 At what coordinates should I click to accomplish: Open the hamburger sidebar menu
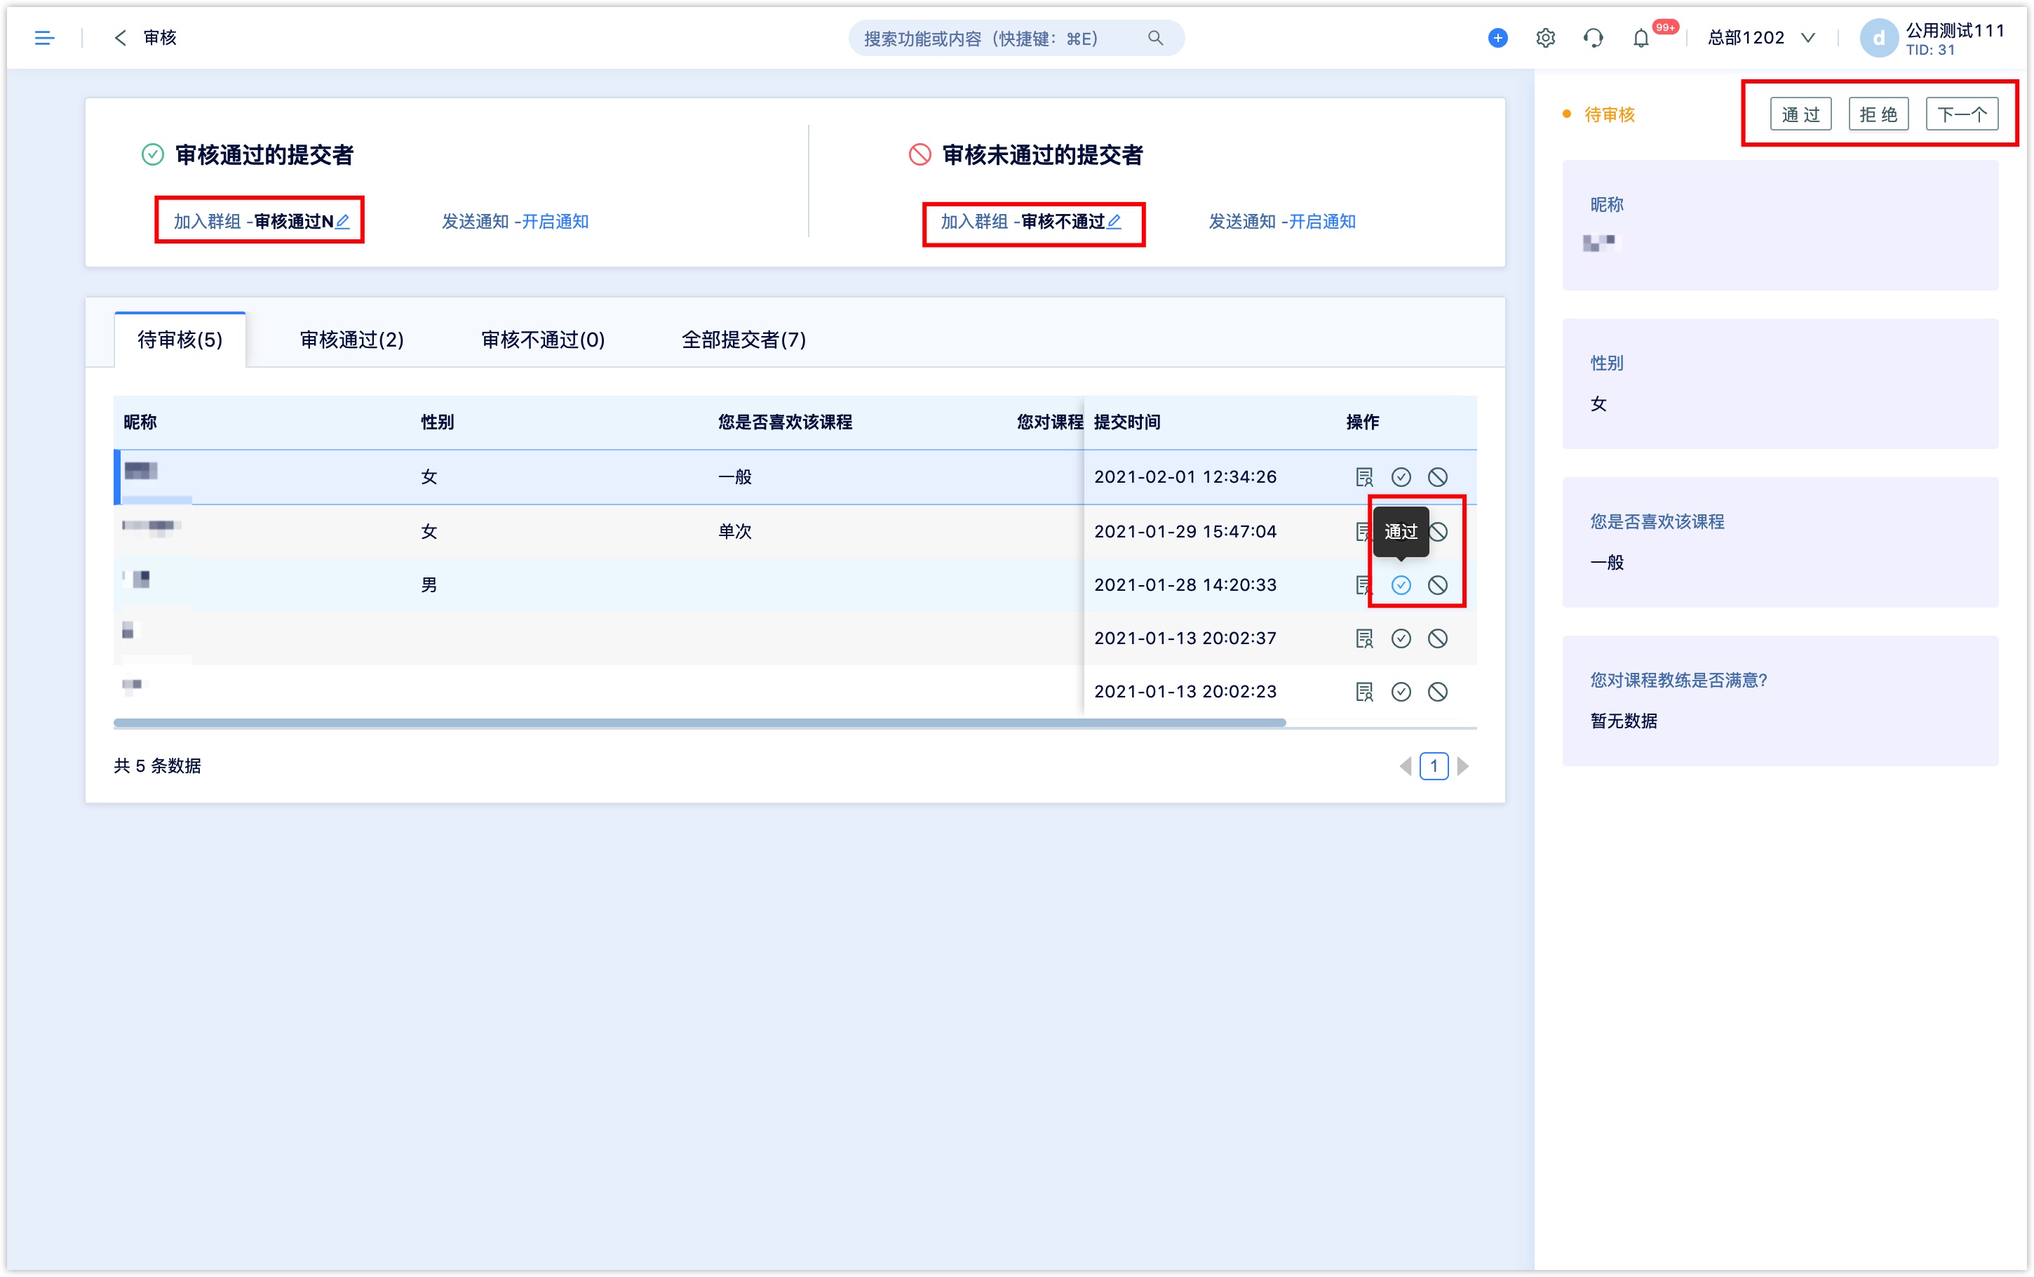point(44,38)
